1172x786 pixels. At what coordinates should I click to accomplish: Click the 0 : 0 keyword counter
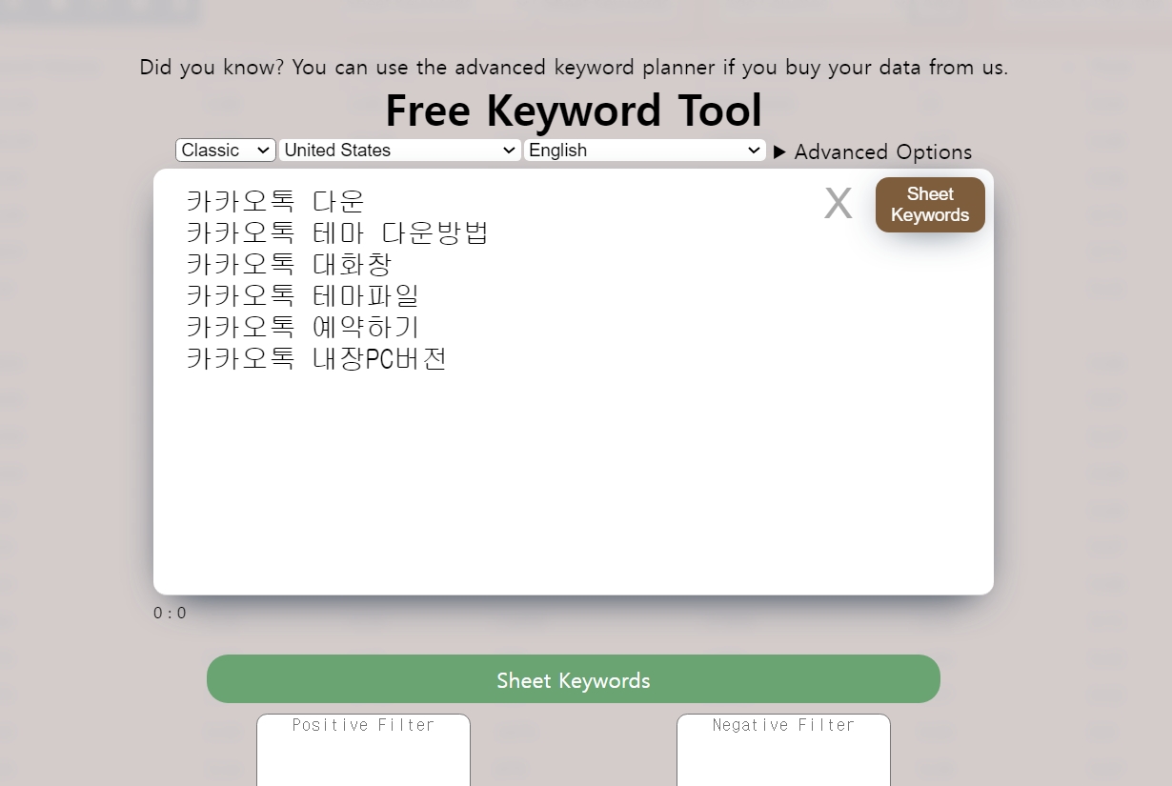point(169,613)
